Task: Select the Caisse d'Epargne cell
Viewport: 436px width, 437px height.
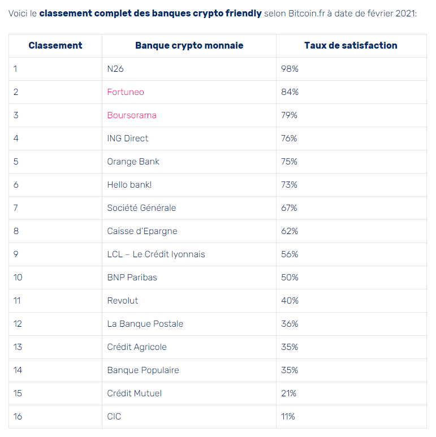Action: [142, 231]
